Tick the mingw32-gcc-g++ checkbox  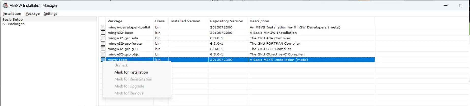[x=103, y=49]
